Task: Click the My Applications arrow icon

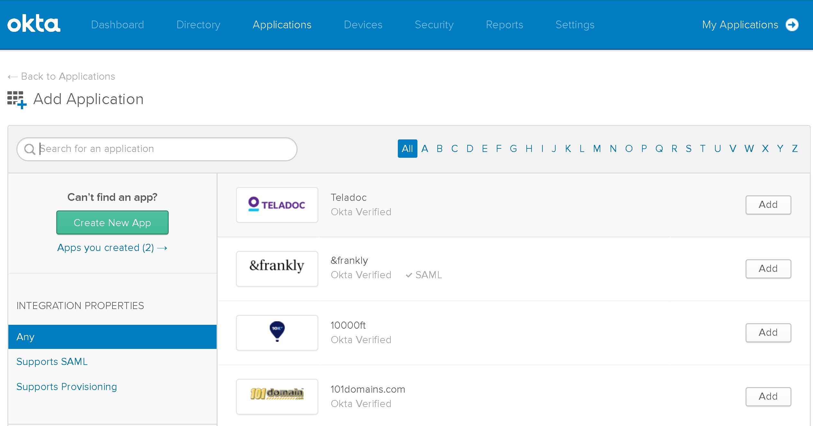Action: coord(792,25)
